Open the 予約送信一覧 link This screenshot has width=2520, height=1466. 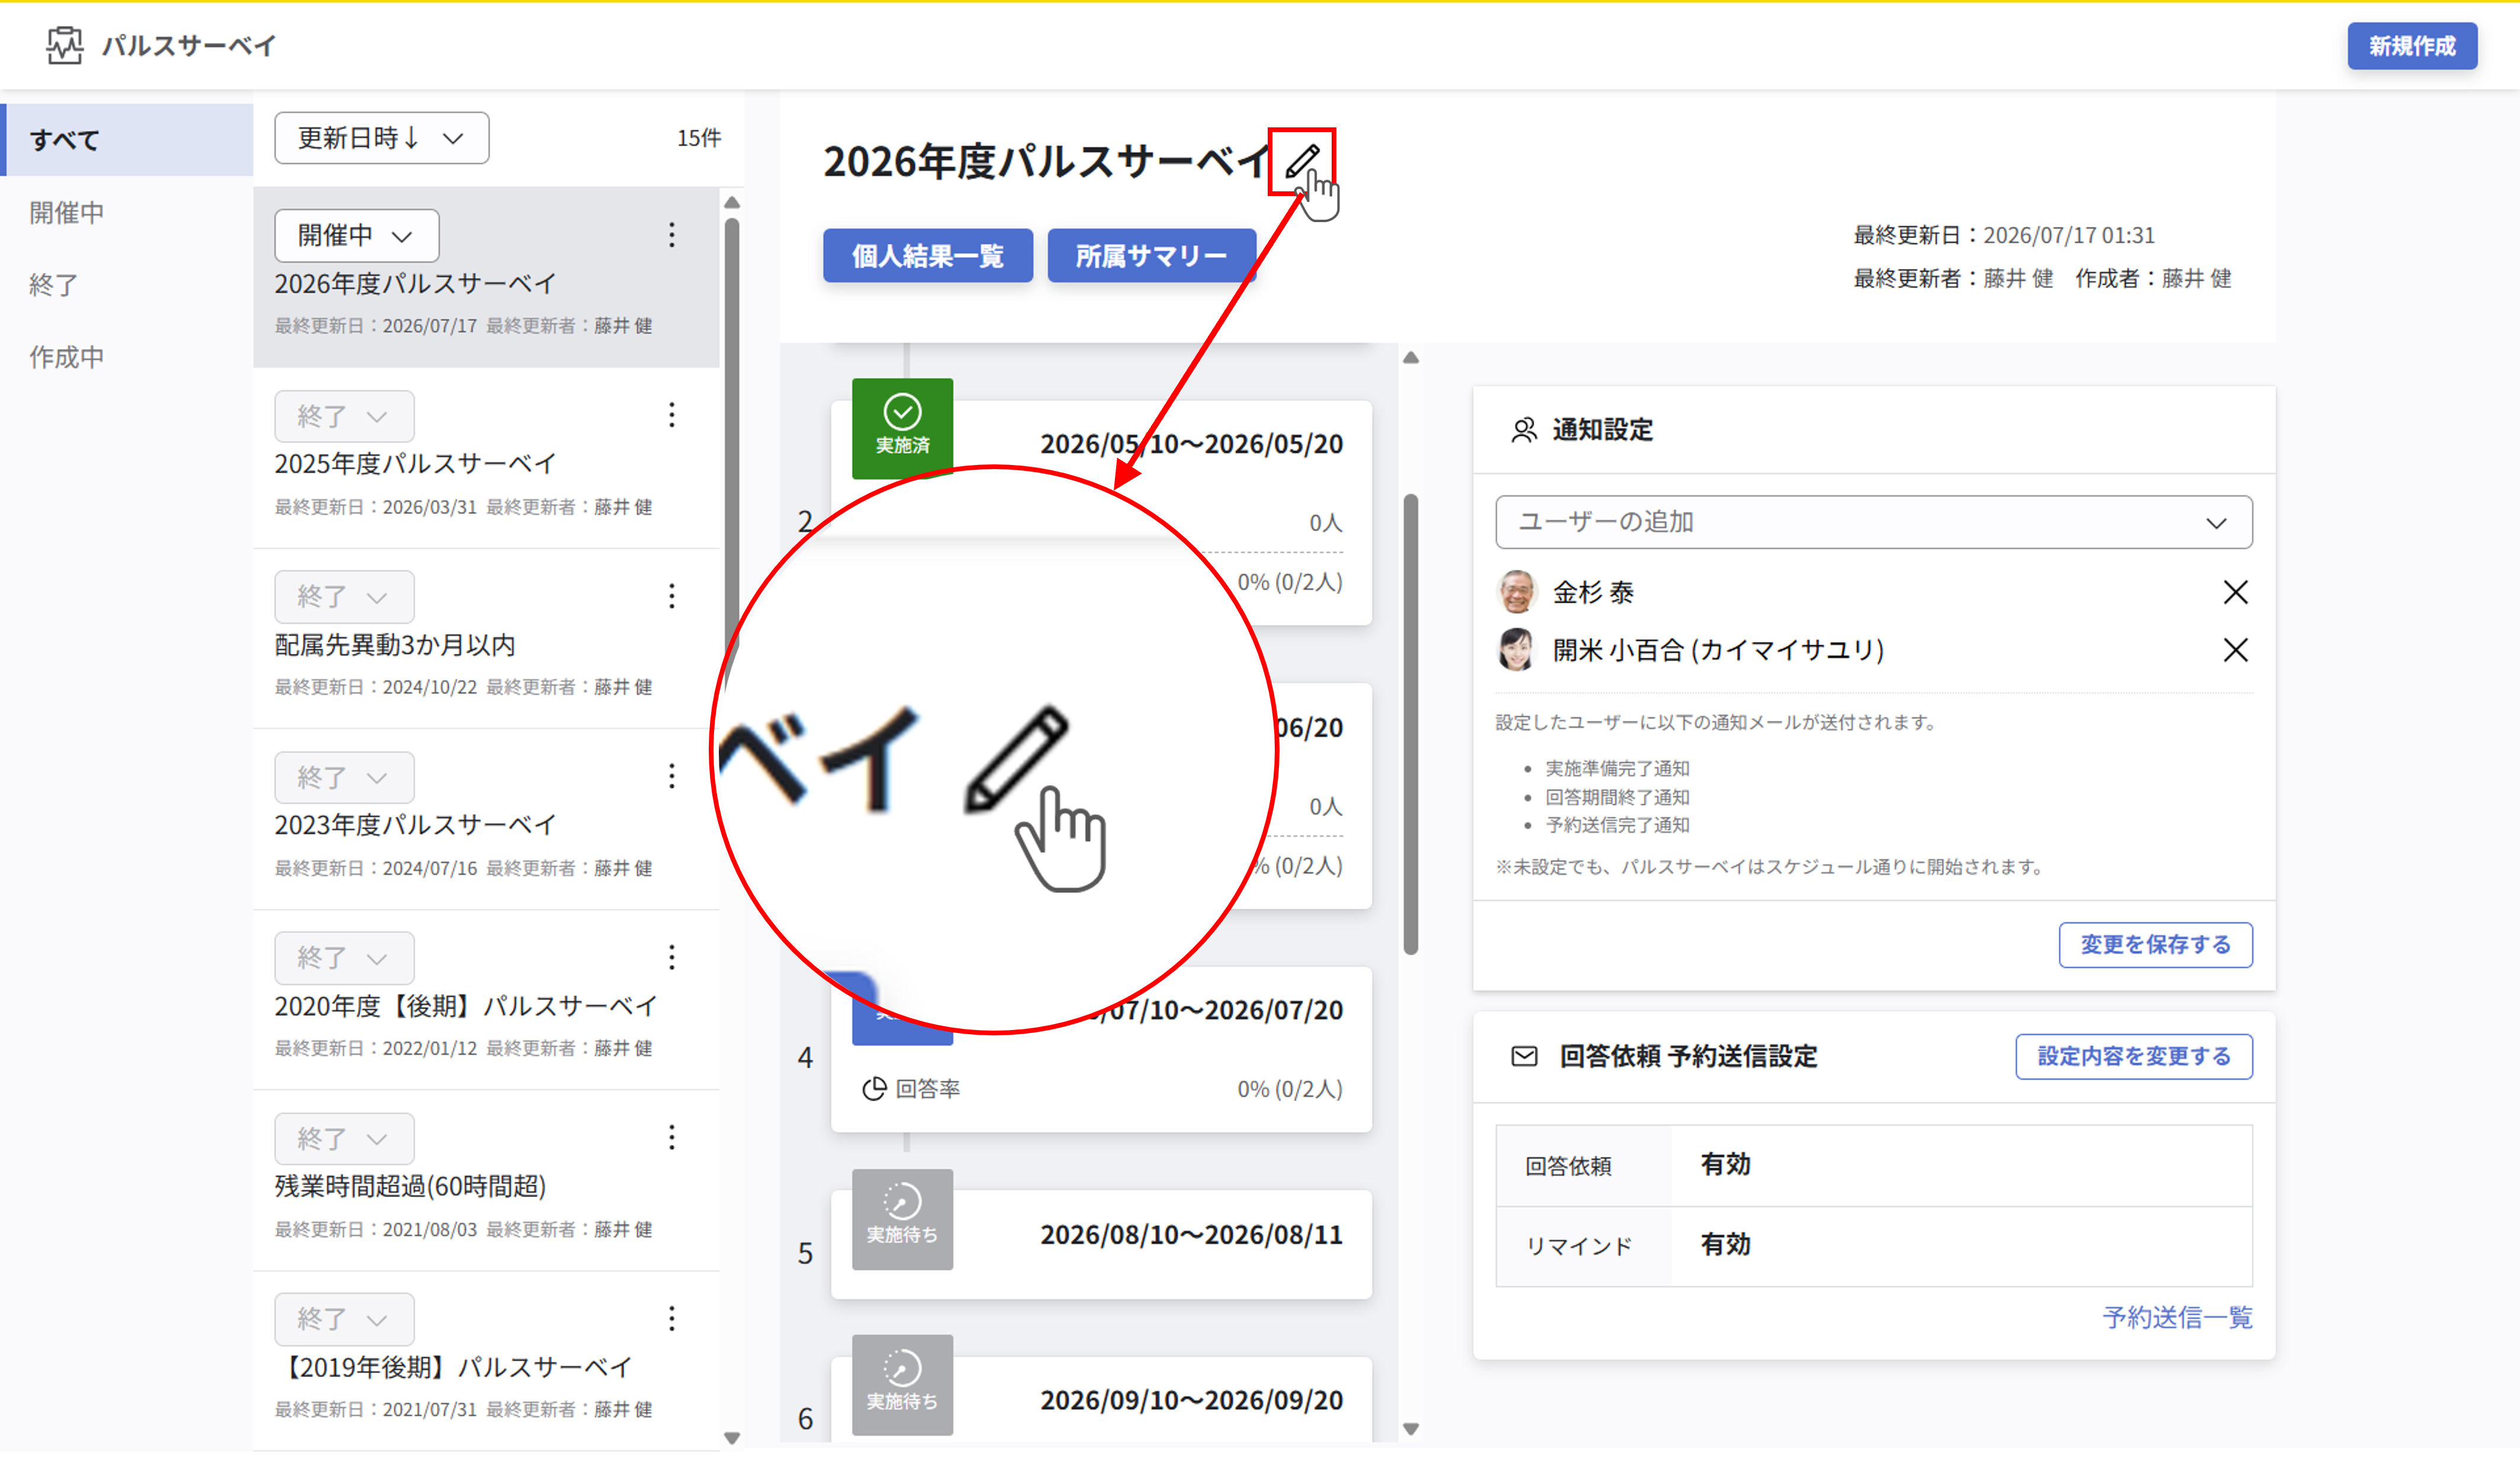2177,1317
